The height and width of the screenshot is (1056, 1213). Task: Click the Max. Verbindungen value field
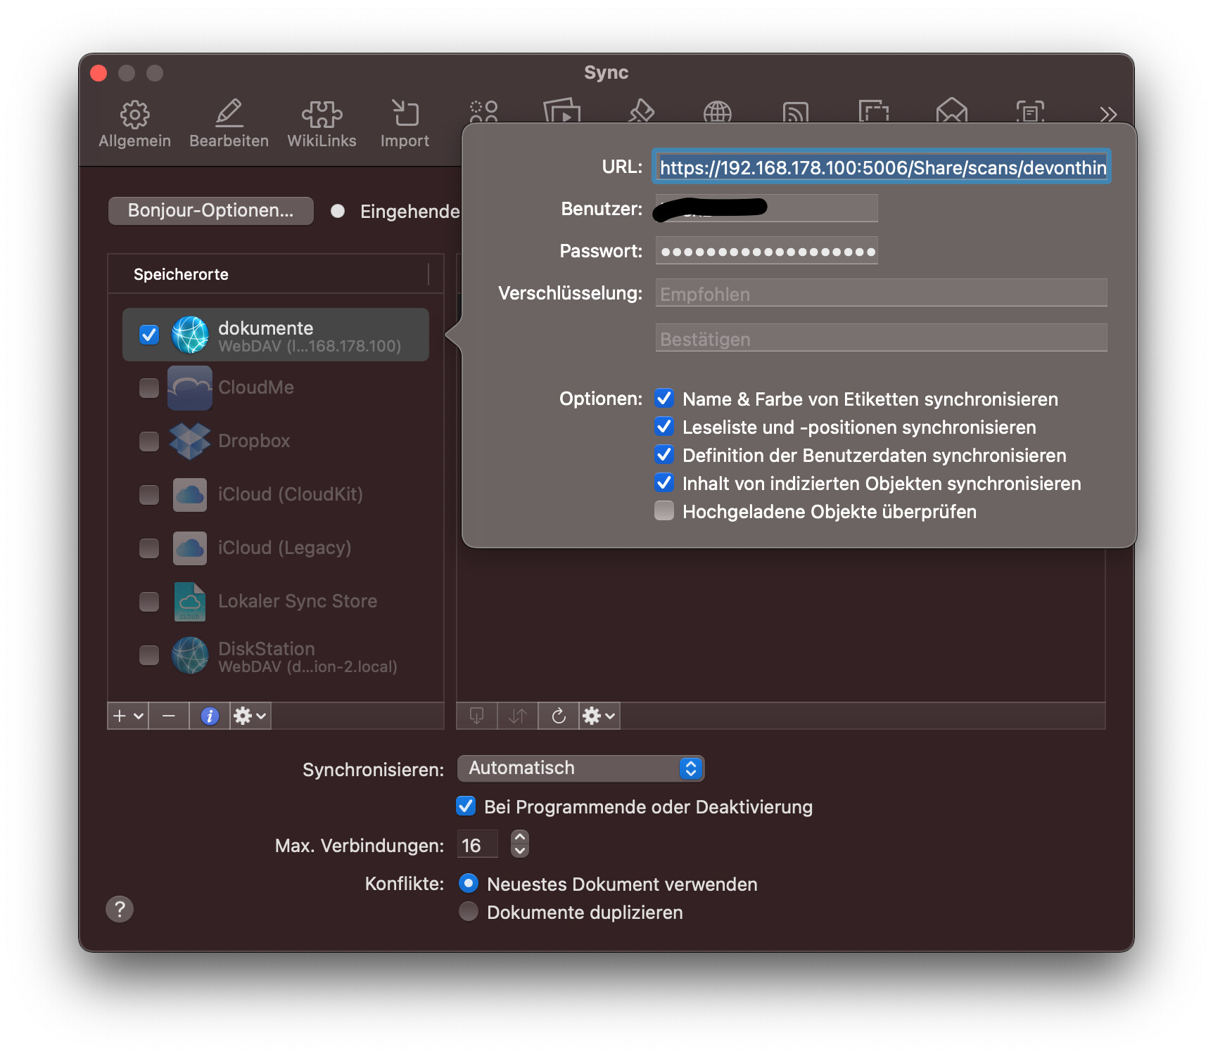click(x=478, y=844)
